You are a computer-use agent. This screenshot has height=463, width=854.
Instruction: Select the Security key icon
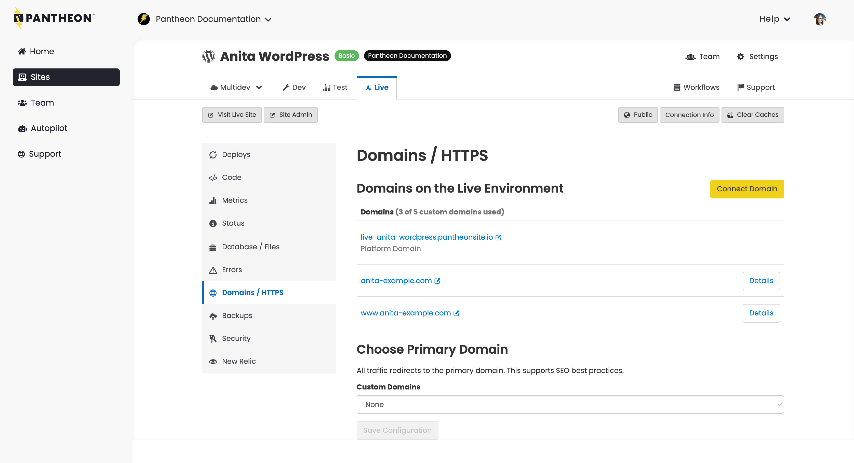tap(212, 338)
